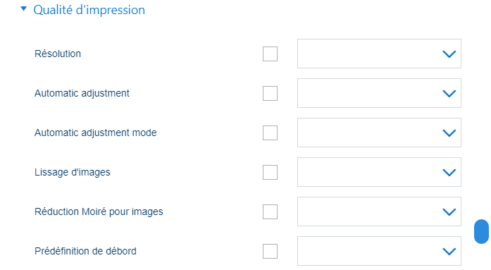Open the Lissage d'images combo box
Screen dimensions: 491x270
click(x=379, y=172)
